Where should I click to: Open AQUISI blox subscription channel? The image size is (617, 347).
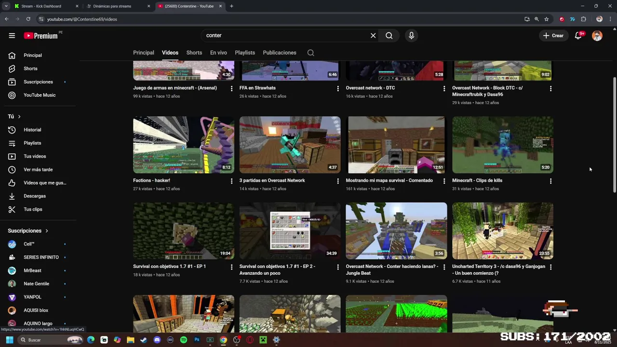coord(37,310)
